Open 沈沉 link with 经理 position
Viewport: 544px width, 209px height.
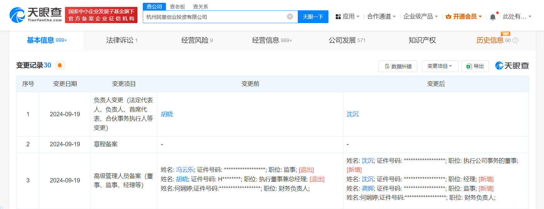point(368,179)
